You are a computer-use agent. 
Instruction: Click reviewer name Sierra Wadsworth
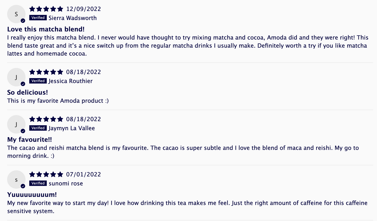pos(73,18)
